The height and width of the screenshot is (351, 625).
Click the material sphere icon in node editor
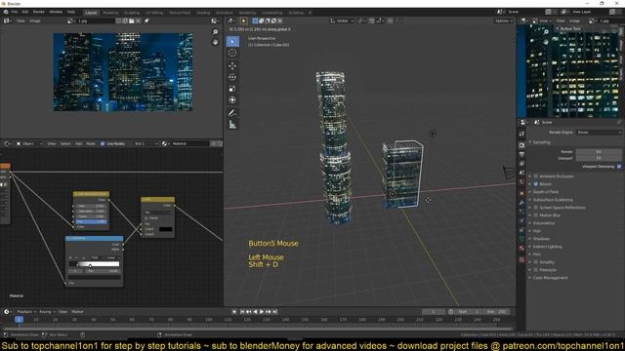pos(165,143)
